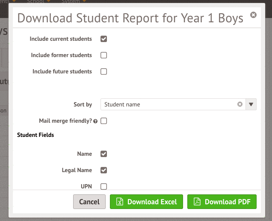The width and height of the screenshot is (272, 221).
Task: Enable the Mail merge friendly checkbox
Action: pyautogui.click(x=103, y=121)
